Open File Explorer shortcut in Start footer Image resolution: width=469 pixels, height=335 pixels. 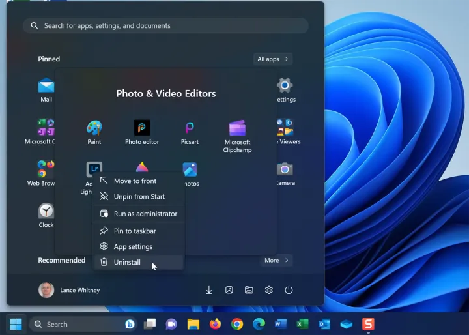[249, 290]
